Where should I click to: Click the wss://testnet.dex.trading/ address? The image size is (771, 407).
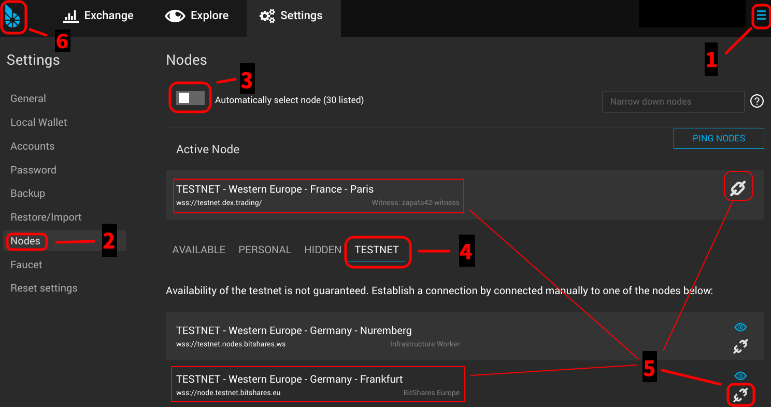point(219,202)
